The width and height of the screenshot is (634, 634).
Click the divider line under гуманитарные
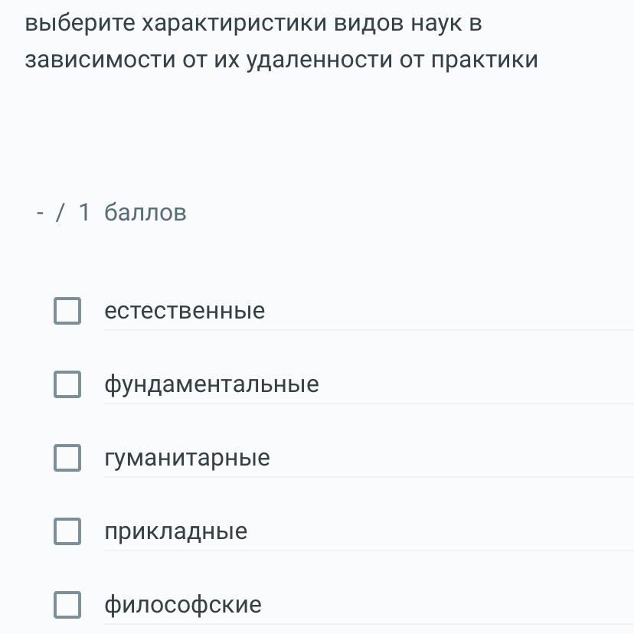pyautogui.click(x=368, y=477)
